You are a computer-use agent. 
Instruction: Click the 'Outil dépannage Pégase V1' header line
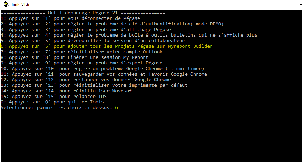[x=83, y=13]
